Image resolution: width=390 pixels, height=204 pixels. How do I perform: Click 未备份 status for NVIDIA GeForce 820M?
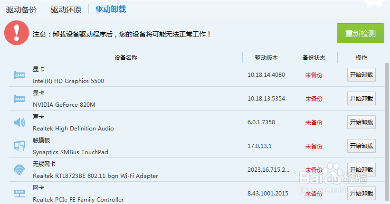point(314,99)
